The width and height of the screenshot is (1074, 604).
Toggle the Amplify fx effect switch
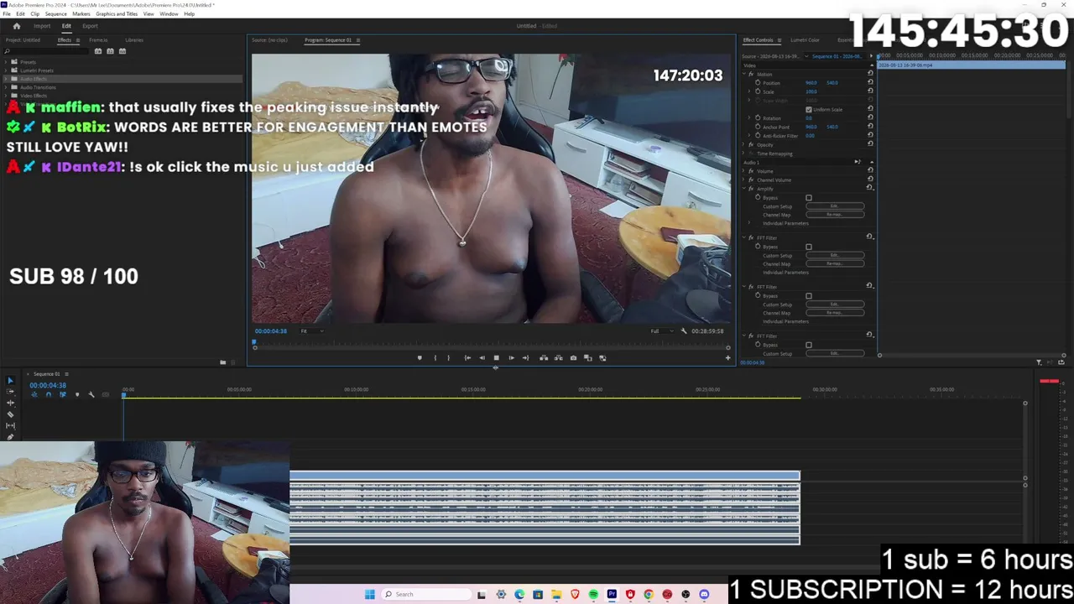click(x=751, y=189)
